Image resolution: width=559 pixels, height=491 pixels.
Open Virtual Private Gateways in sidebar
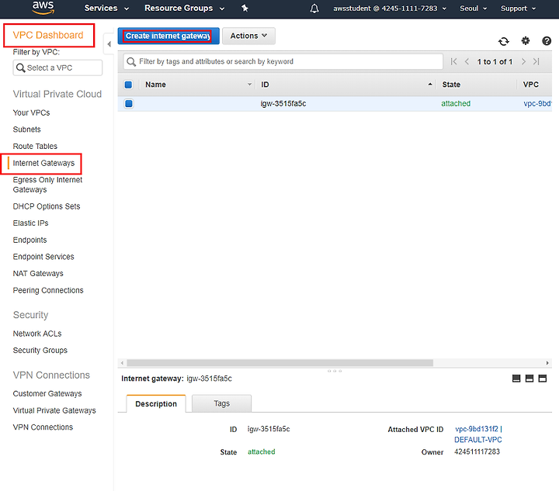(x=54, y=410)
